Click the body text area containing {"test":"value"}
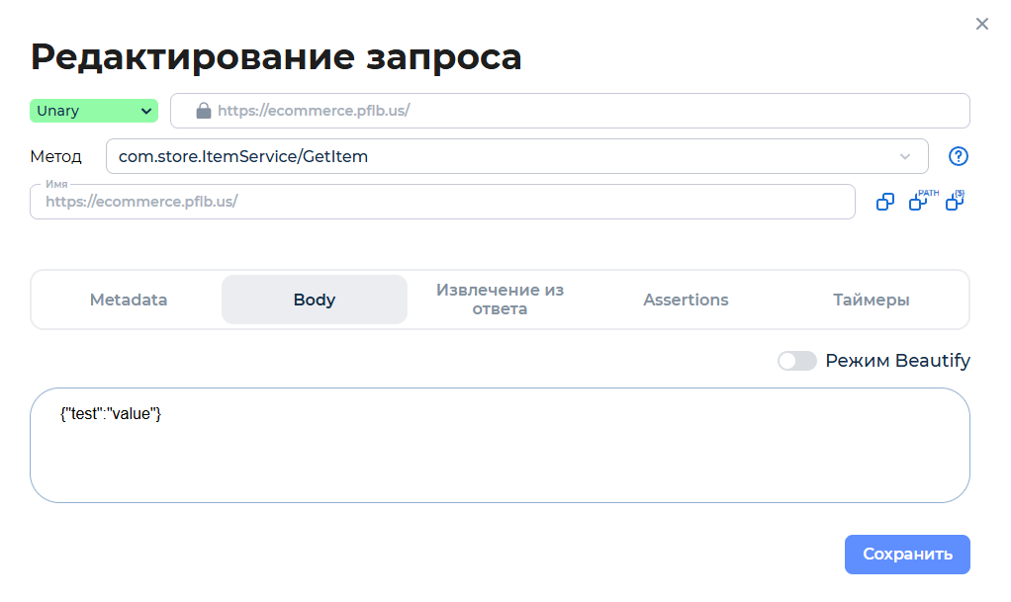 500,445
